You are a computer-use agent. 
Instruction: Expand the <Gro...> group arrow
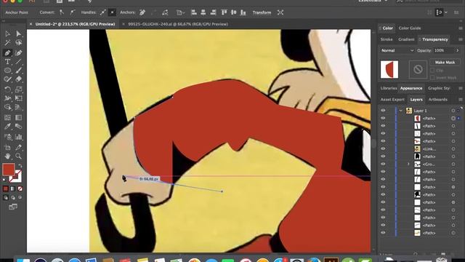click(x=408, y=164)
